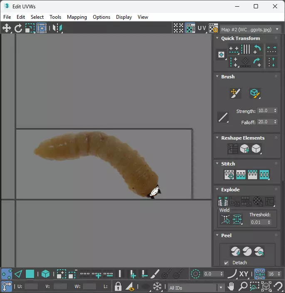
Task: Click the Straighten Selection icon in Reshape Elements
Action: tap(233, 149)
